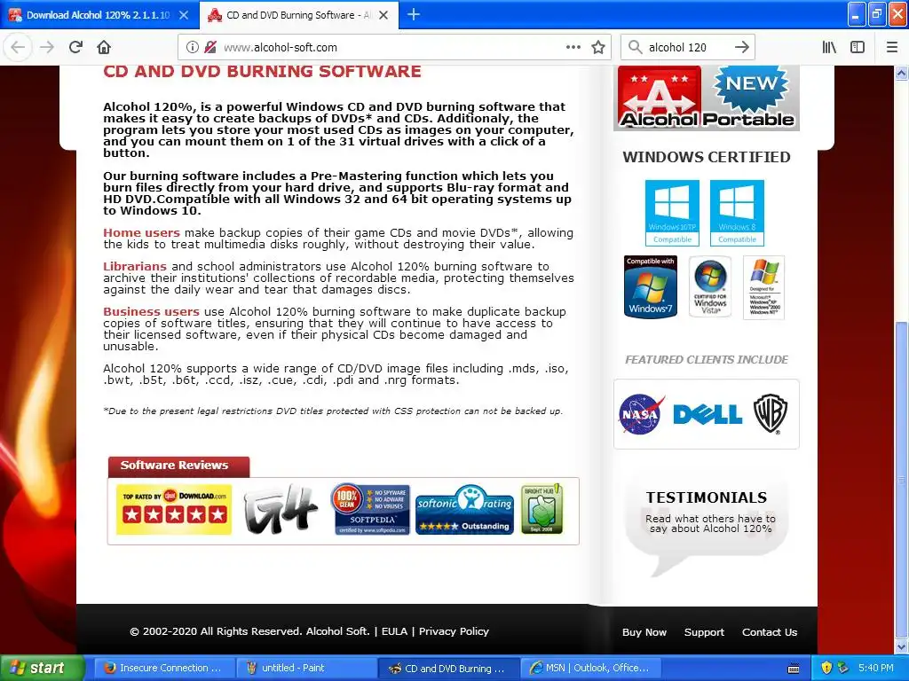Image resolution: width=909 pixels, height=681 pixels.
Task: Click the Librarians red heading
Action: (135, 266)
